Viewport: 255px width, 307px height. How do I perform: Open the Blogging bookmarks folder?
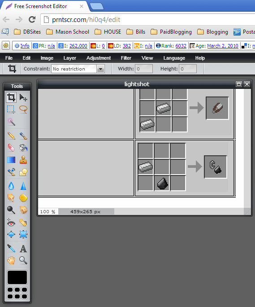tap(212, 32)
